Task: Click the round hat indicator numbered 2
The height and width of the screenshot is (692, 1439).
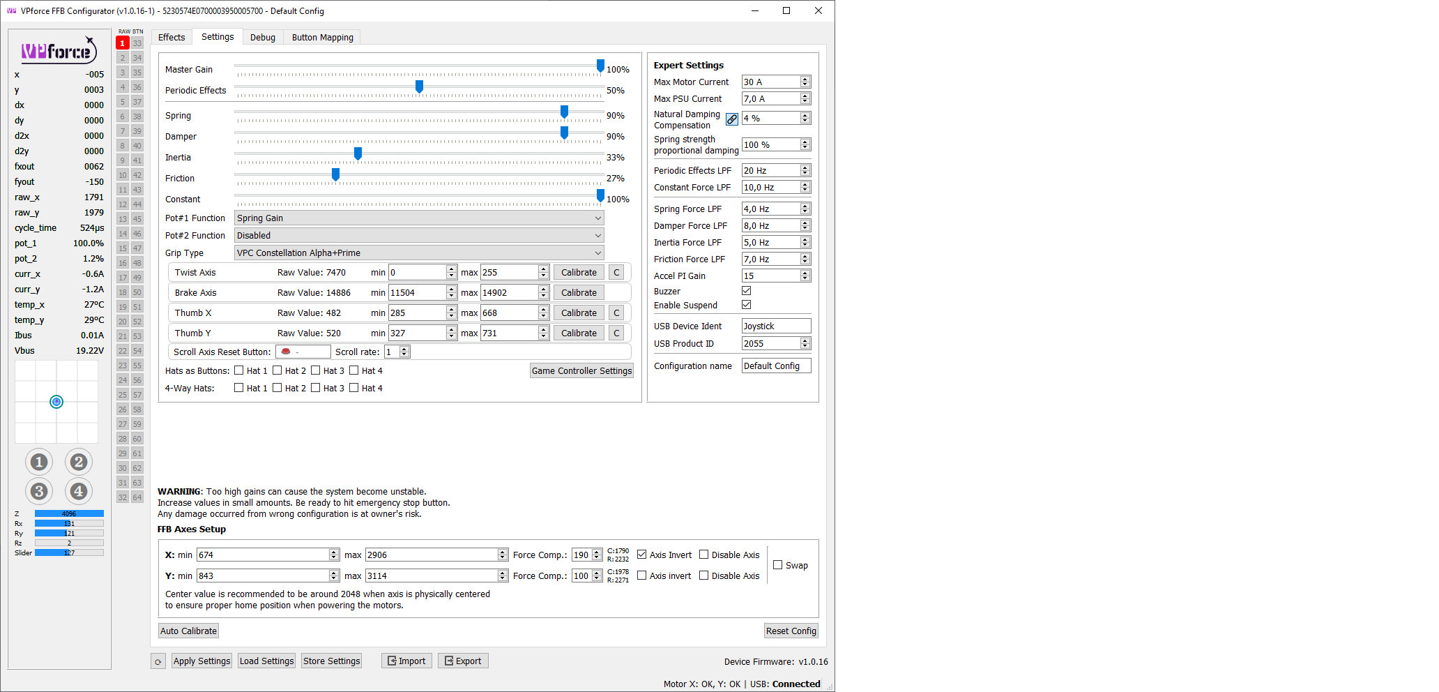Action: coord(79,462)
